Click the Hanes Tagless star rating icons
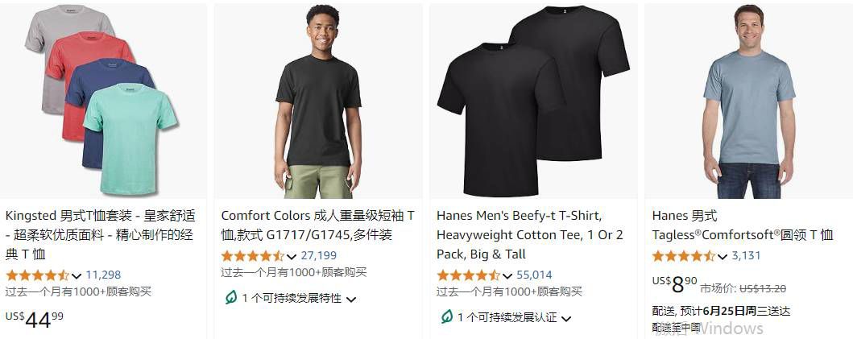 coord(683,256)
